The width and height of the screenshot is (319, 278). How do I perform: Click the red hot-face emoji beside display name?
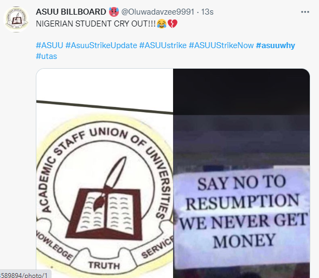[114, 12]
